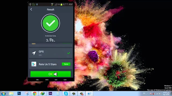
Task: Confirm with the green OK button
Action: tap(51, 74)
